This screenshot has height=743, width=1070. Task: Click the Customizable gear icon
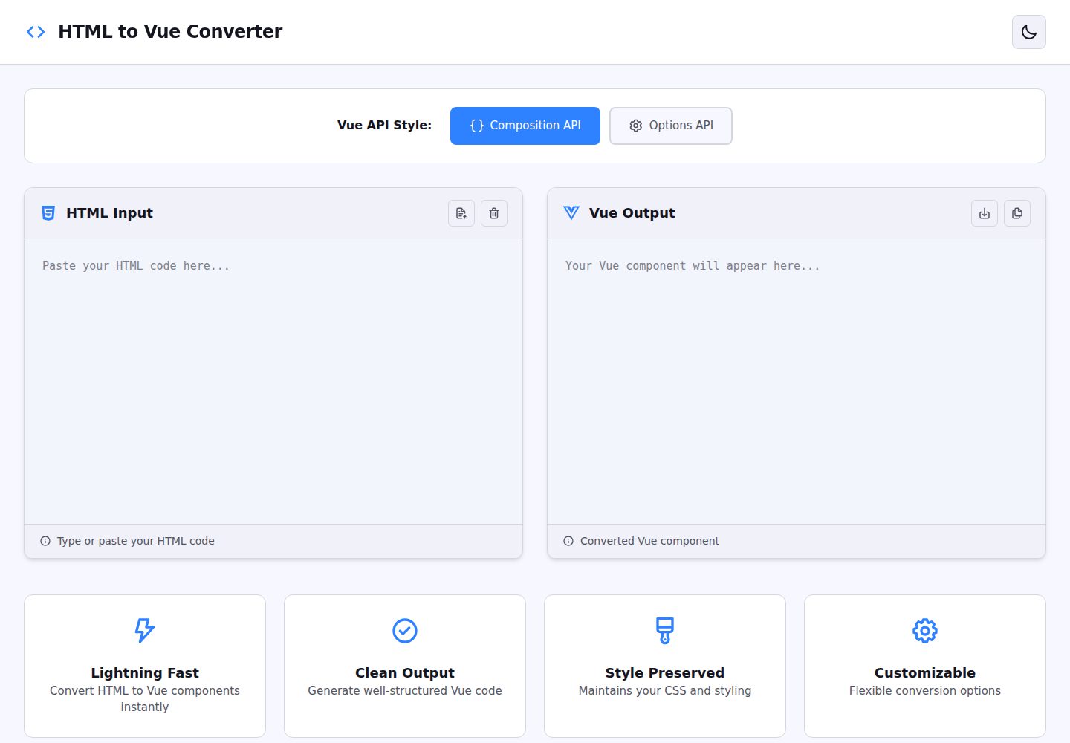925,631
